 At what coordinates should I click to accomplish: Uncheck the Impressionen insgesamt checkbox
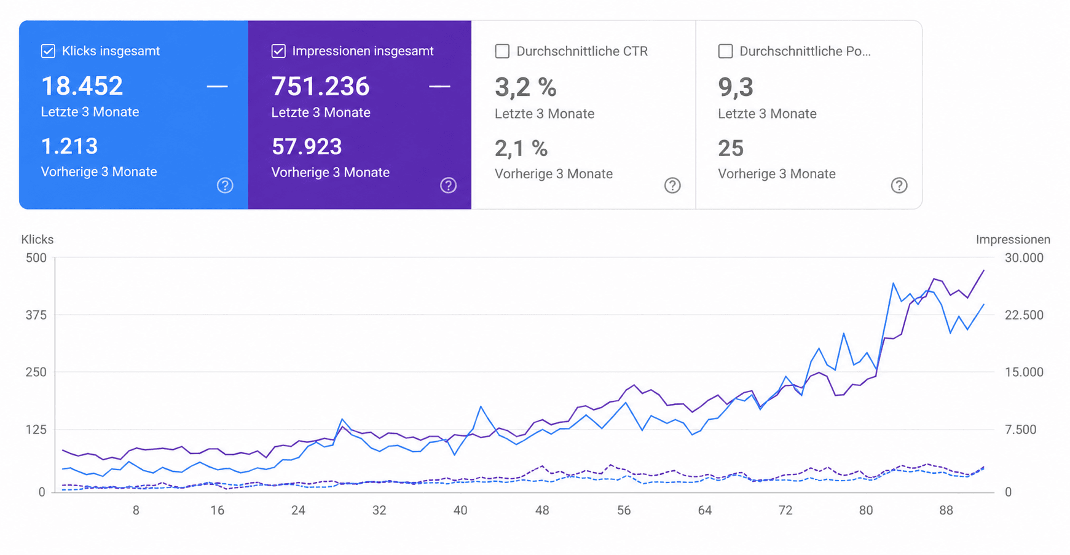tap(278, 51)
